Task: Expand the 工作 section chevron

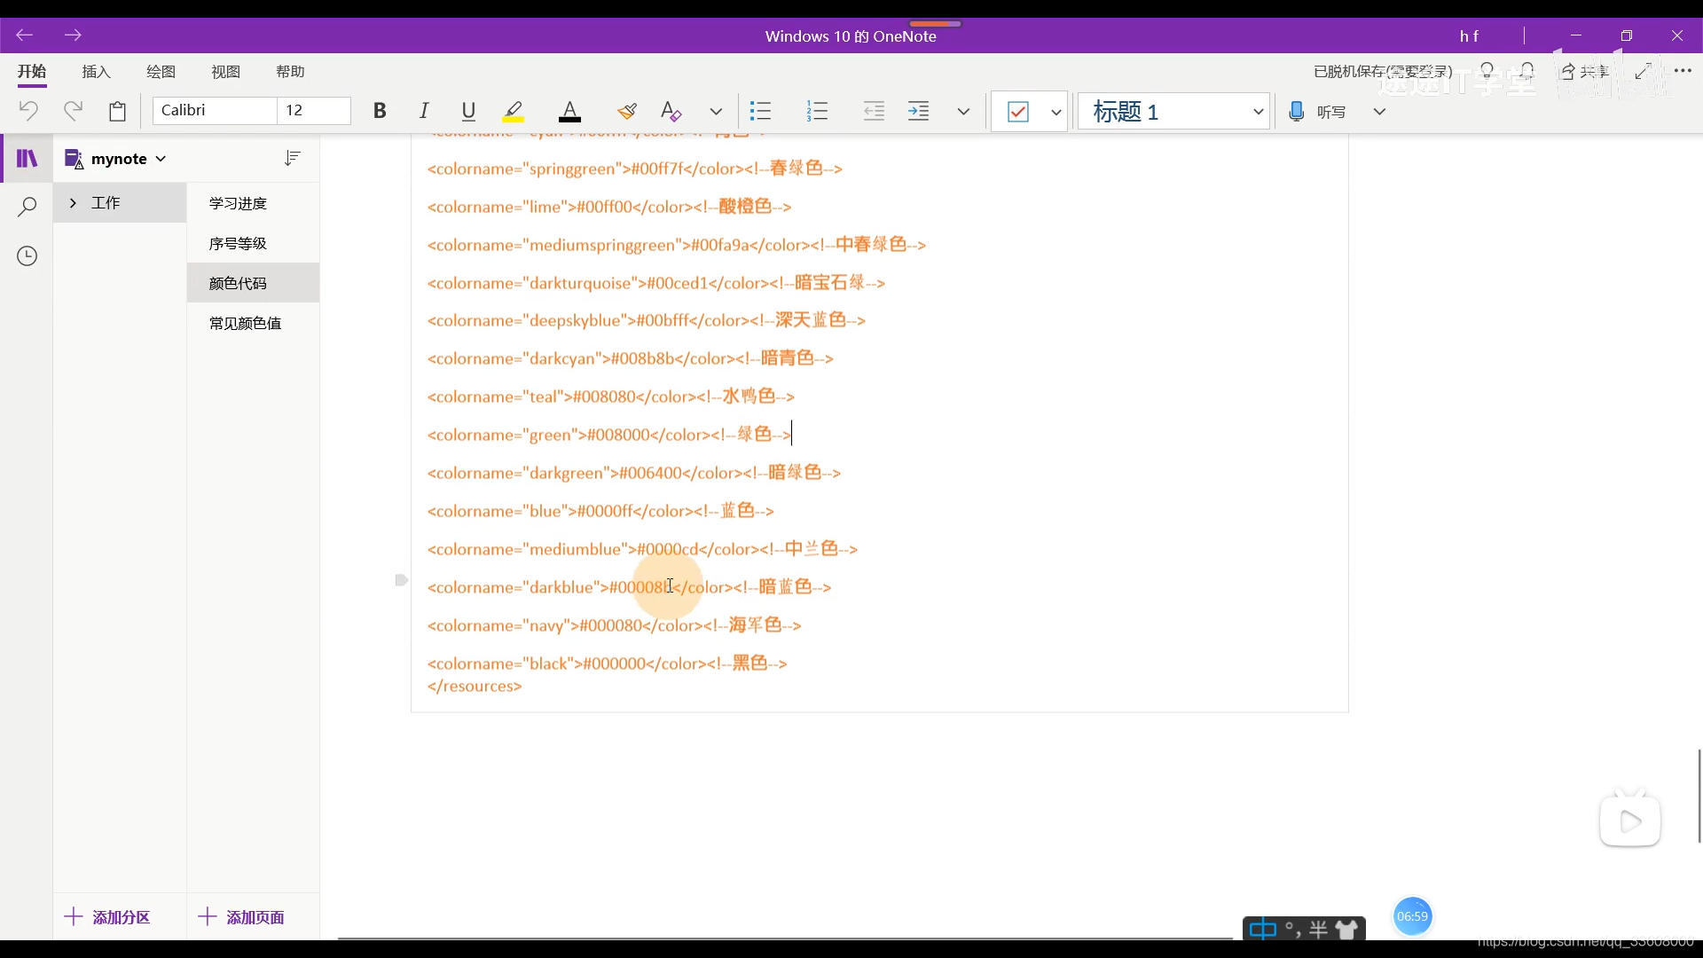Action: pyautogui.click(x=73, y=203)
